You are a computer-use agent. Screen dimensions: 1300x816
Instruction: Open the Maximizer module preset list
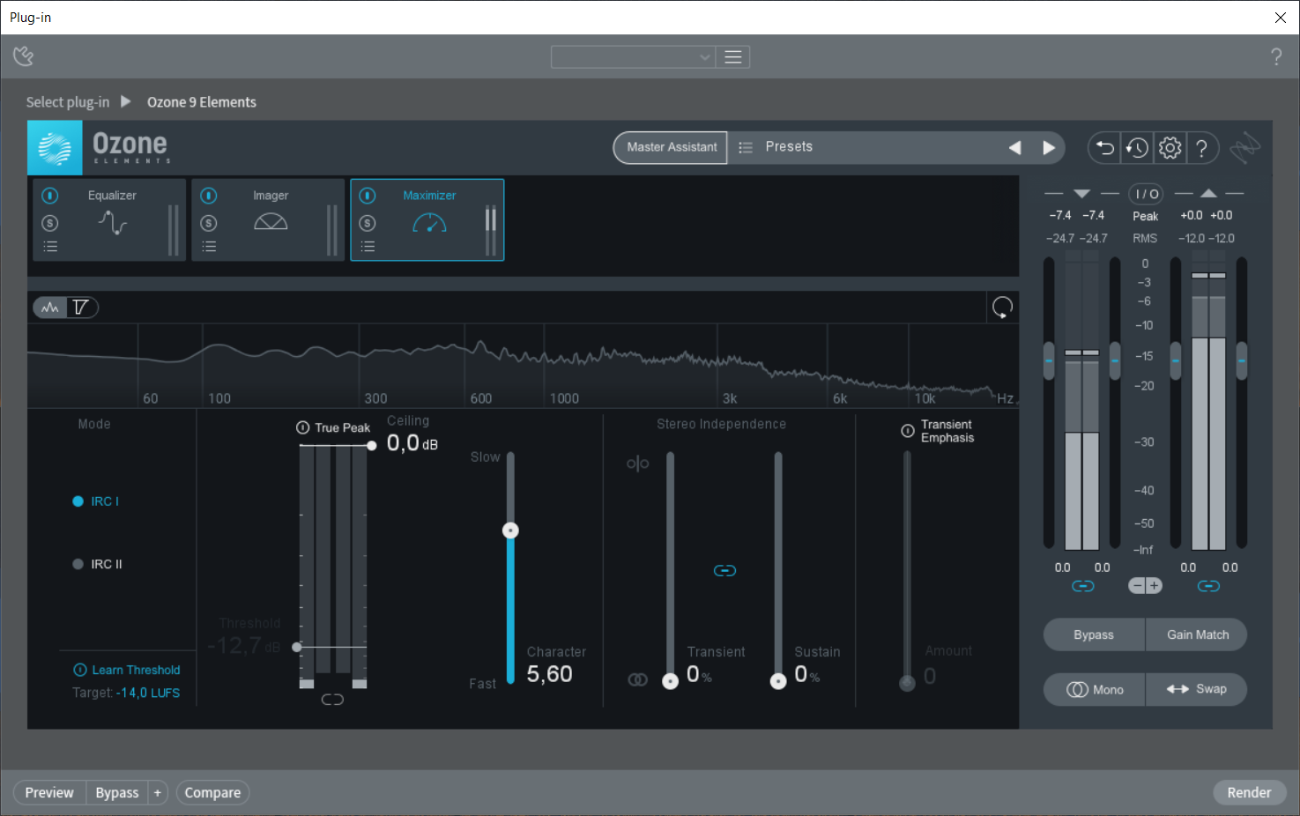[368, 247]
